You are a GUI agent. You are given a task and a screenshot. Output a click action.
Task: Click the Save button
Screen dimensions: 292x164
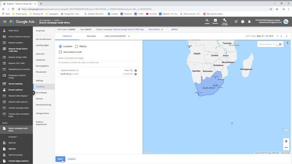60,159
